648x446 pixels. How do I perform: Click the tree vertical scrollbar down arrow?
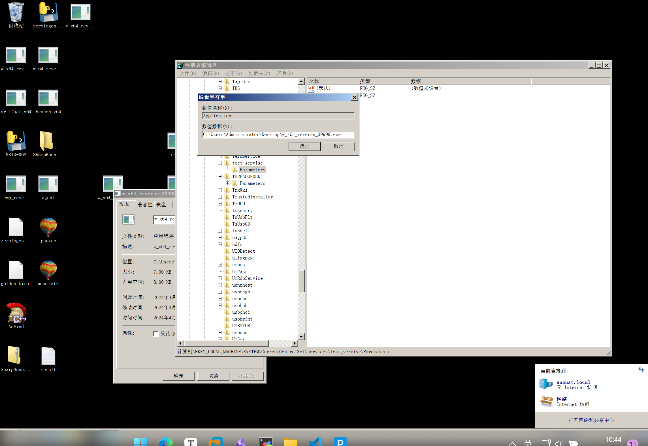point(301,337)
